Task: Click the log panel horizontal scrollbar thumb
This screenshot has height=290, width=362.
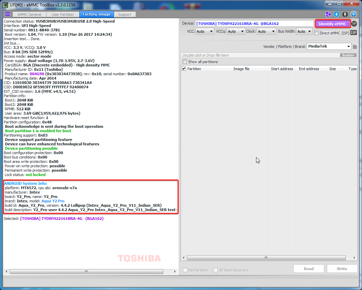Action: coord(87,271)
